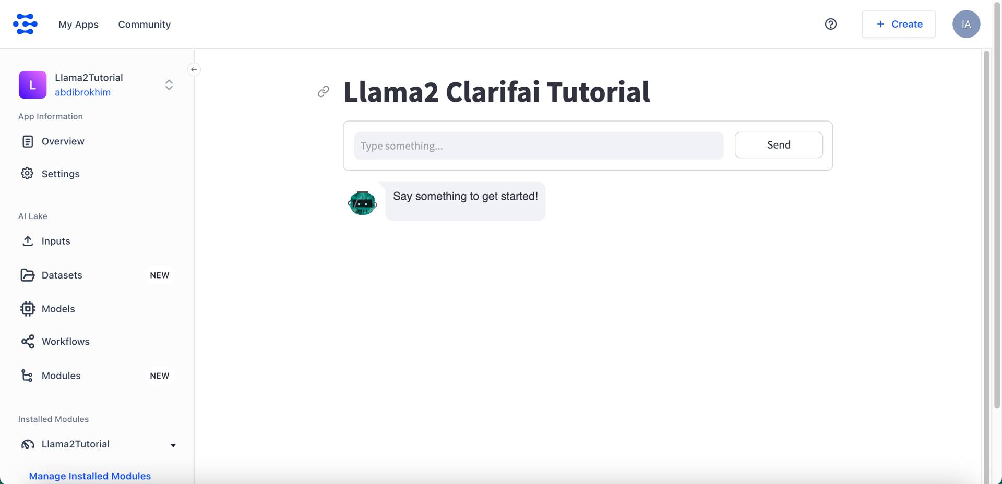Click the Modules branch icon
Viewport: 1002px width, 484px height.
pyautogui.click(x=28, y=376)
